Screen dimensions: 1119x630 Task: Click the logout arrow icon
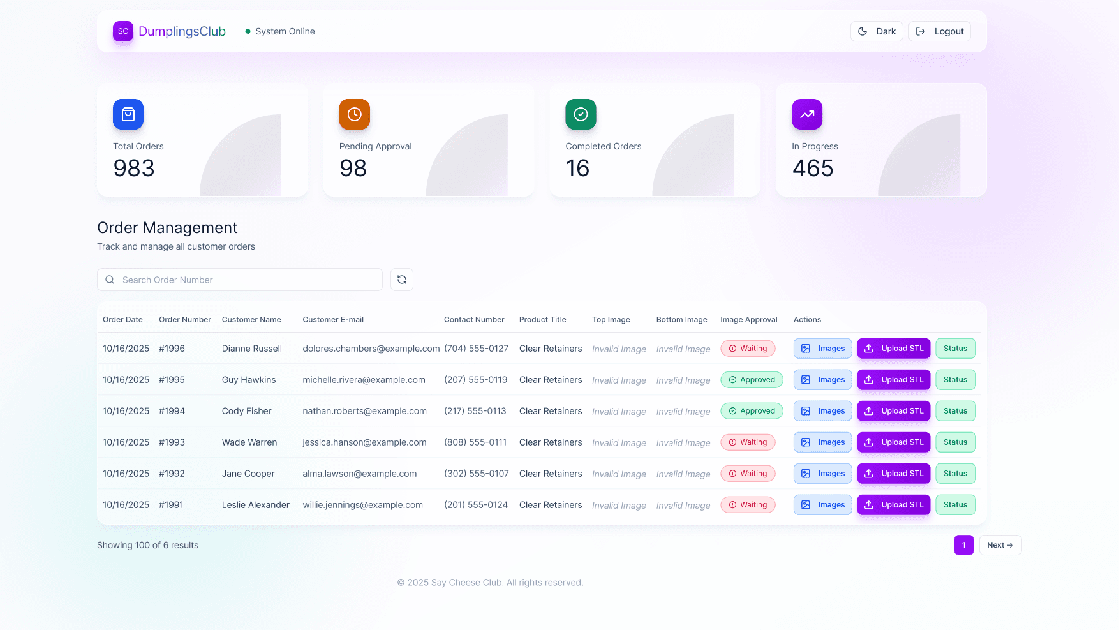pyautogui.click(x=921, y=31)
